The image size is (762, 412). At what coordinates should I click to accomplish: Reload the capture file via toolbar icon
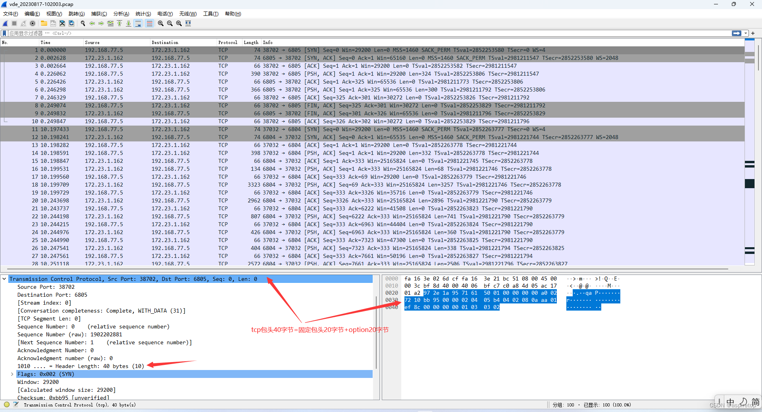click(71, 23)
